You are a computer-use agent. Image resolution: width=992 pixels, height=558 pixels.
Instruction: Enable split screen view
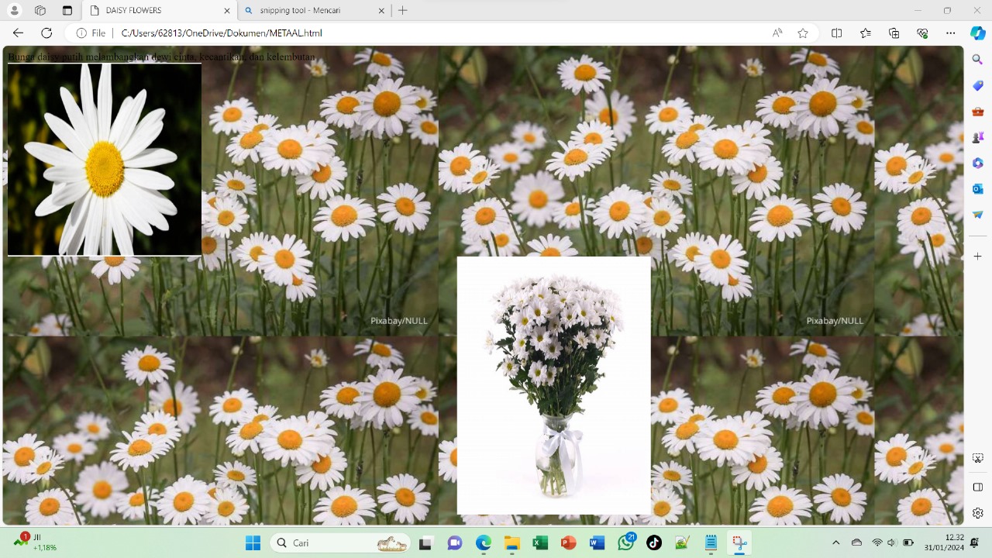tap(836, 33)
